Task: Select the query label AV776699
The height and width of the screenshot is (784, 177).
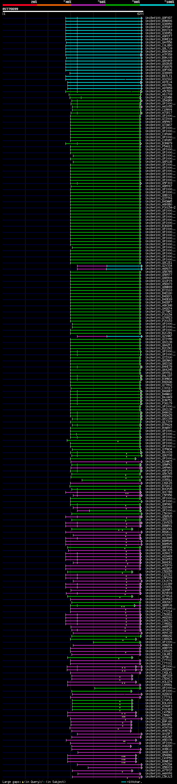Action: (x=10, y=9)
